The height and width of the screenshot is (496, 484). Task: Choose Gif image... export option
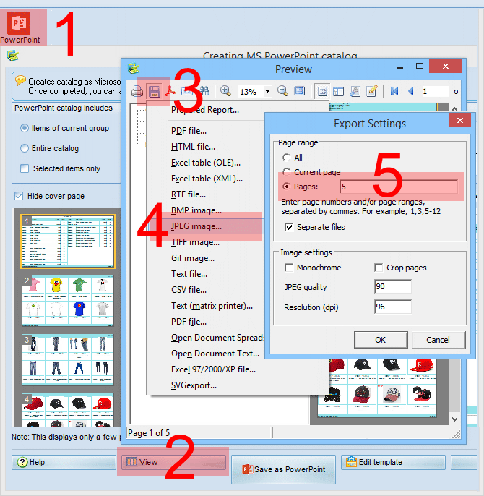click(x=205, y=258)
